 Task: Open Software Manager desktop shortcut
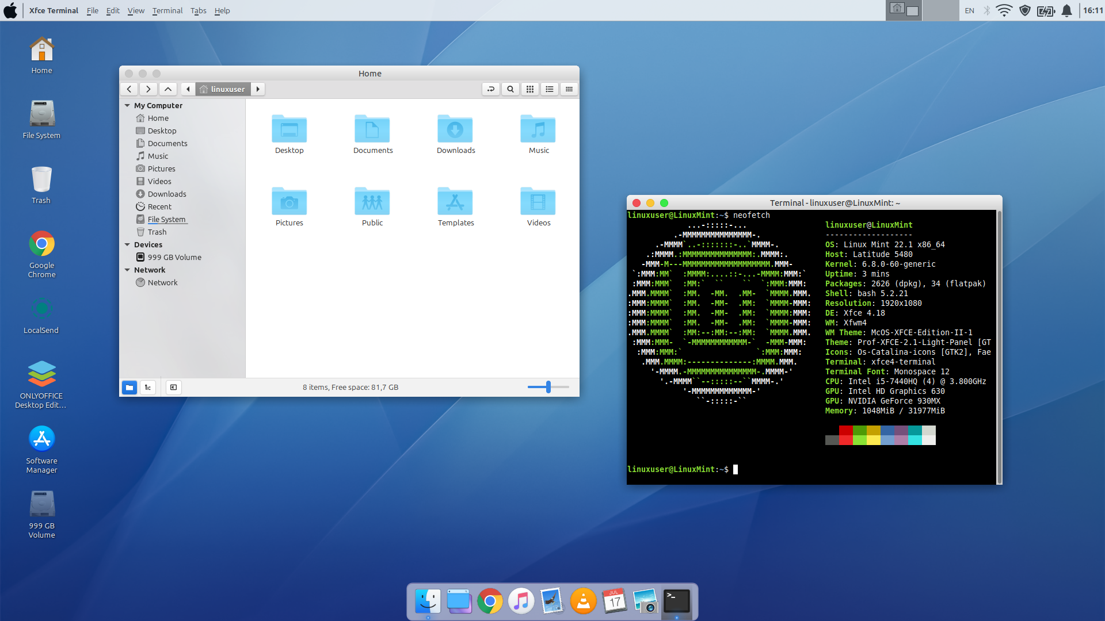tap(41, 450)
